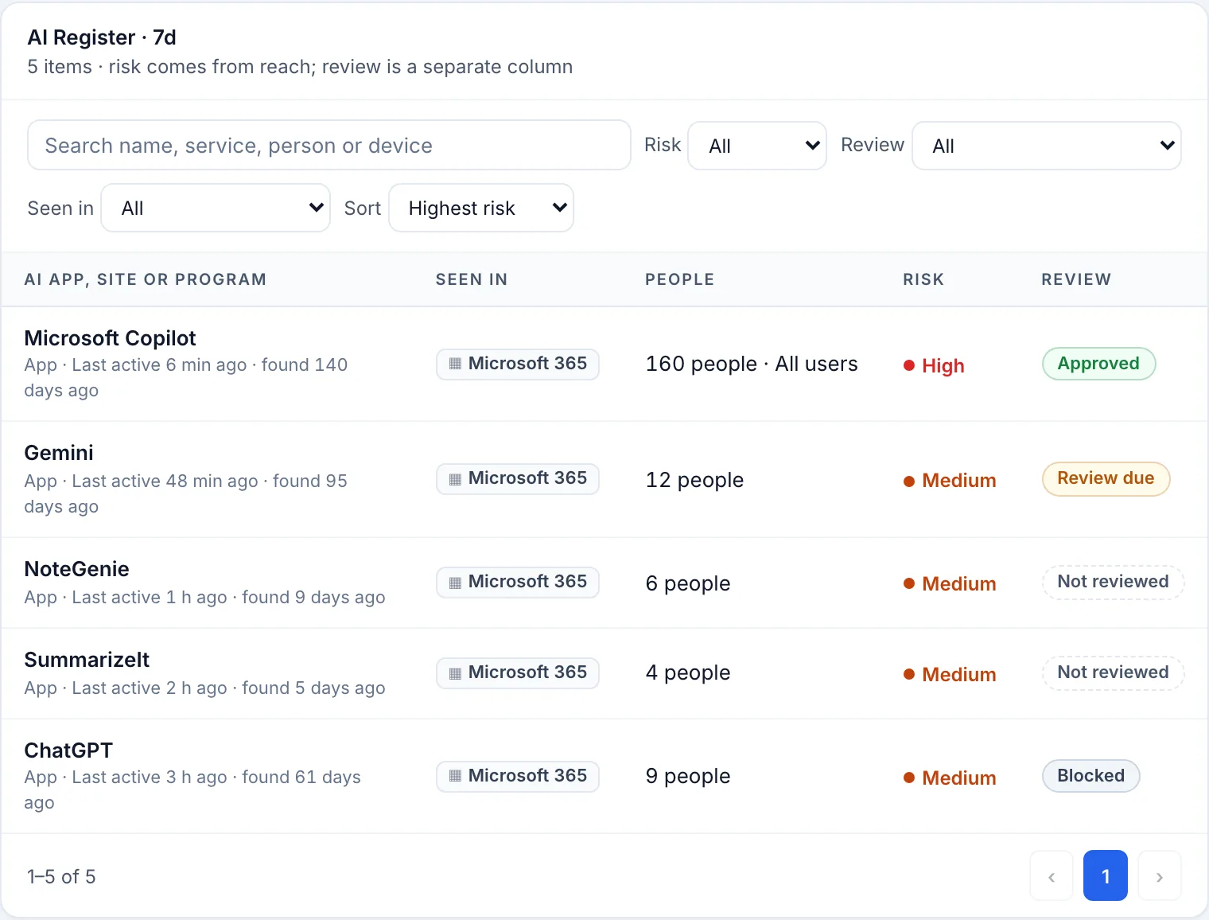Click the SEEN IN column header
Image resolution: width=1209 pixels, height=920 pixels.
pos(472,279)
